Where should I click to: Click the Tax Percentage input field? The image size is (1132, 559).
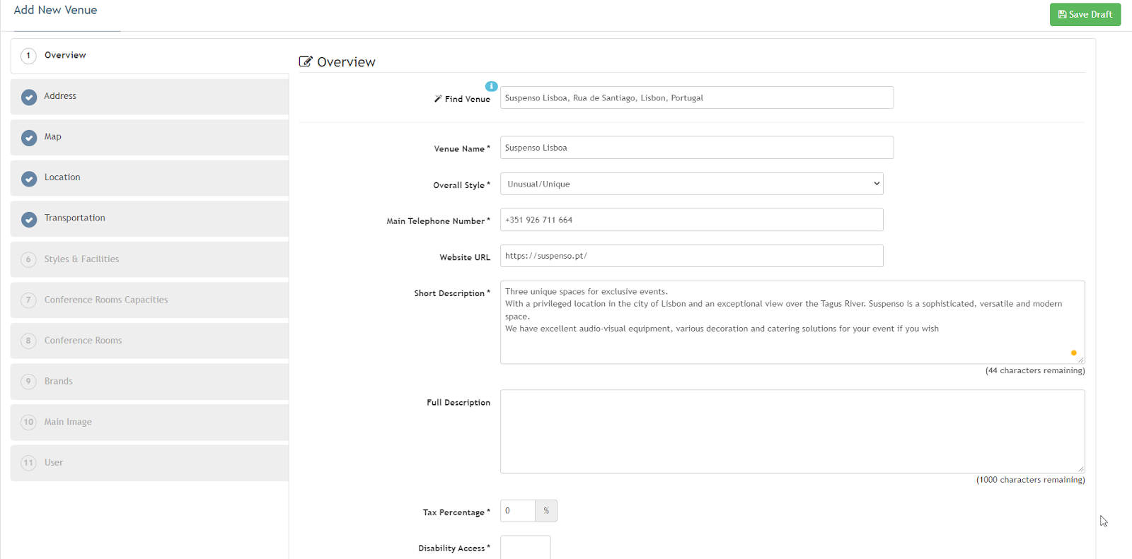pos(518,511)
